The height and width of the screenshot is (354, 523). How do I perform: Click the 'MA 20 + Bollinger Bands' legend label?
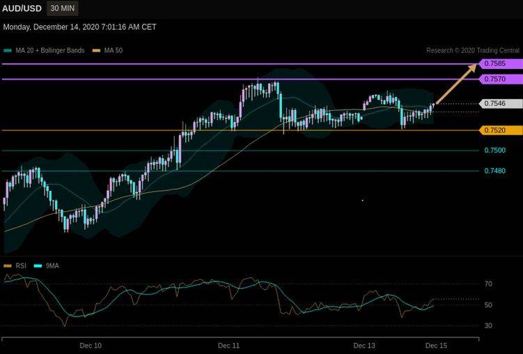pyautogui.click(x=50, y=50)
